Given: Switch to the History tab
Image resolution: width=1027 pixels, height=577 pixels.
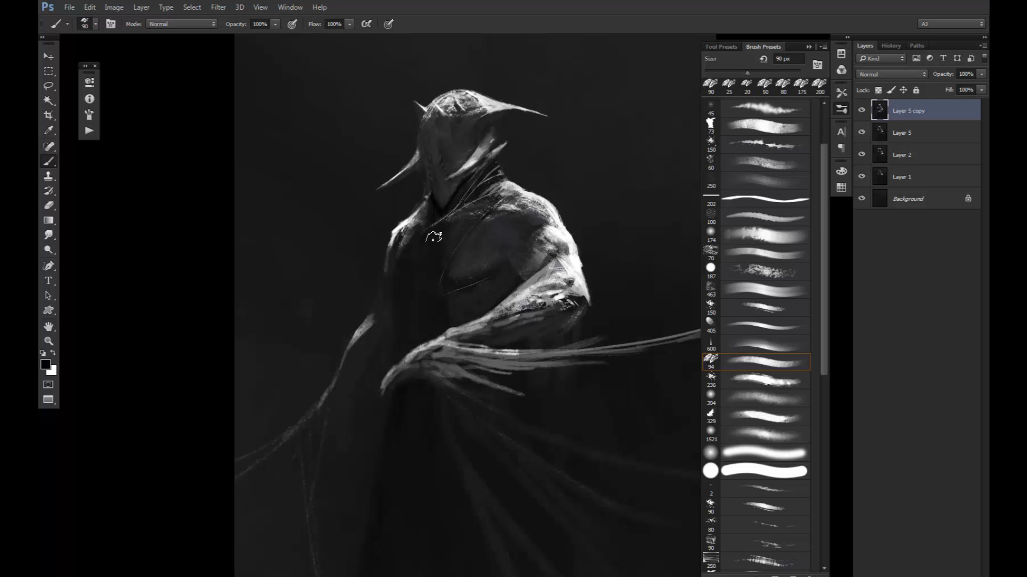Looking at the screenshot, I should 891,46.
